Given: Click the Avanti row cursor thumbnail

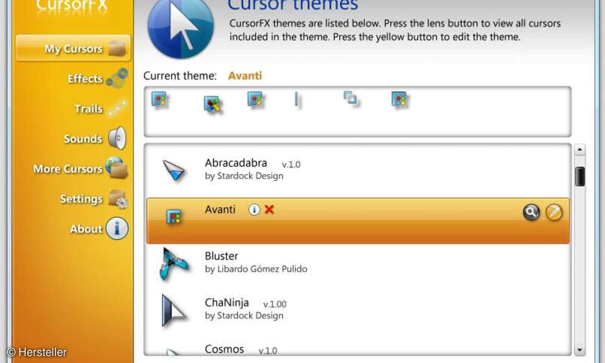Looking at the screenshot, I should tap(174, 217).
